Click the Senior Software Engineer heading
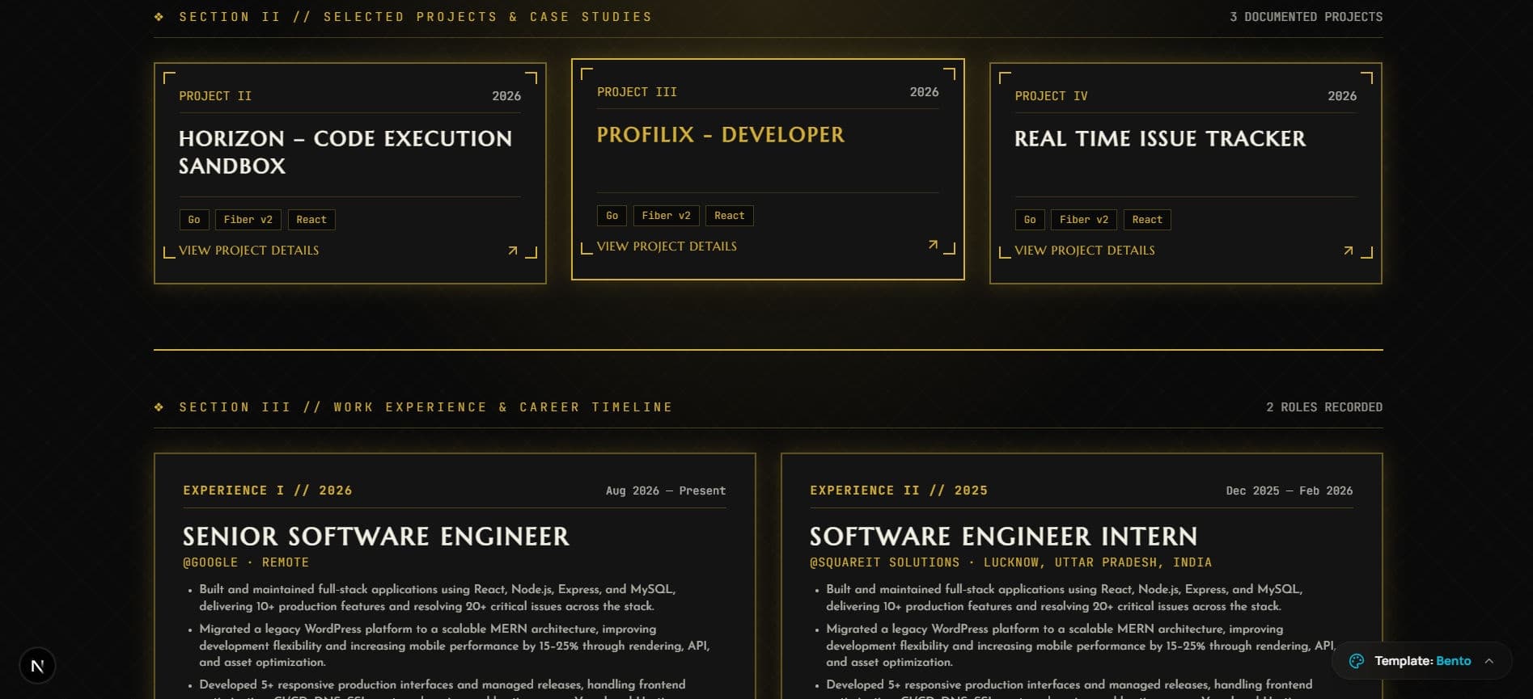This screenshot has height=699, width=1533. [x=376, y=536]
